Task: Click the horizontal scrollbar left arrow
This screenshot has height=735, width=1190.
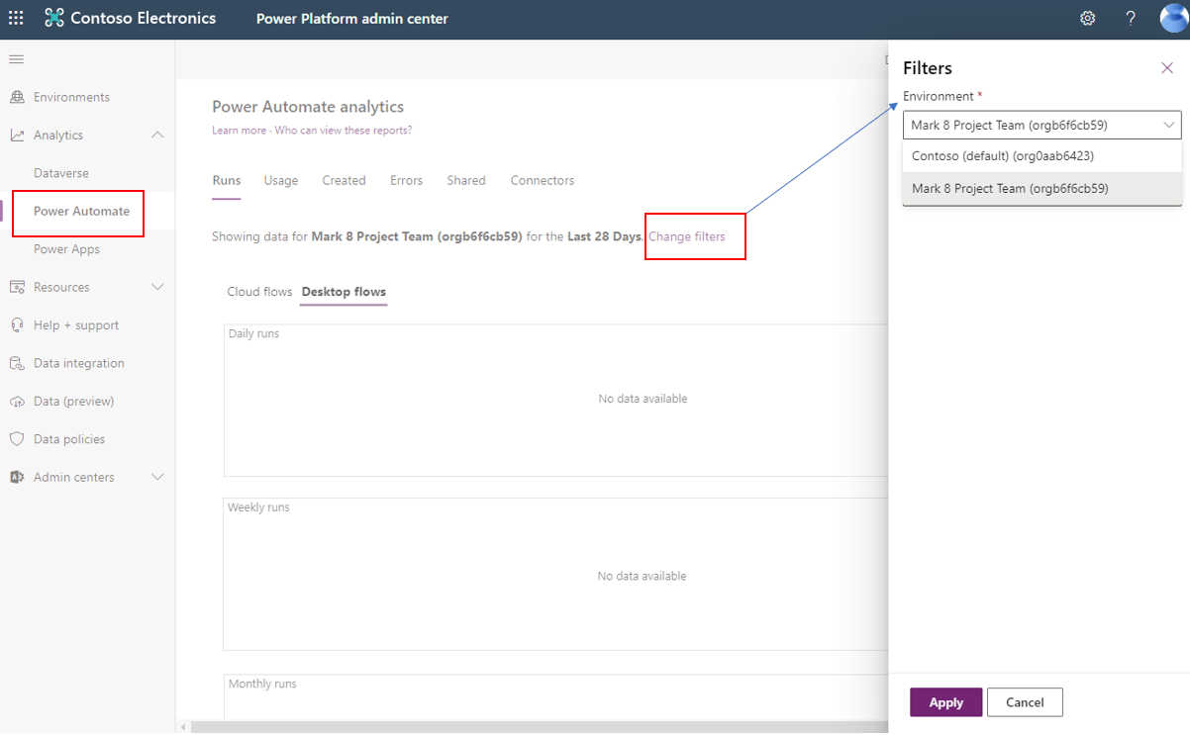Action: click(183, 727)
